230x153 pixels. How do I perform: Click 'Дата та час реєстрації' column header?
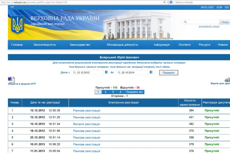[45, 103]
